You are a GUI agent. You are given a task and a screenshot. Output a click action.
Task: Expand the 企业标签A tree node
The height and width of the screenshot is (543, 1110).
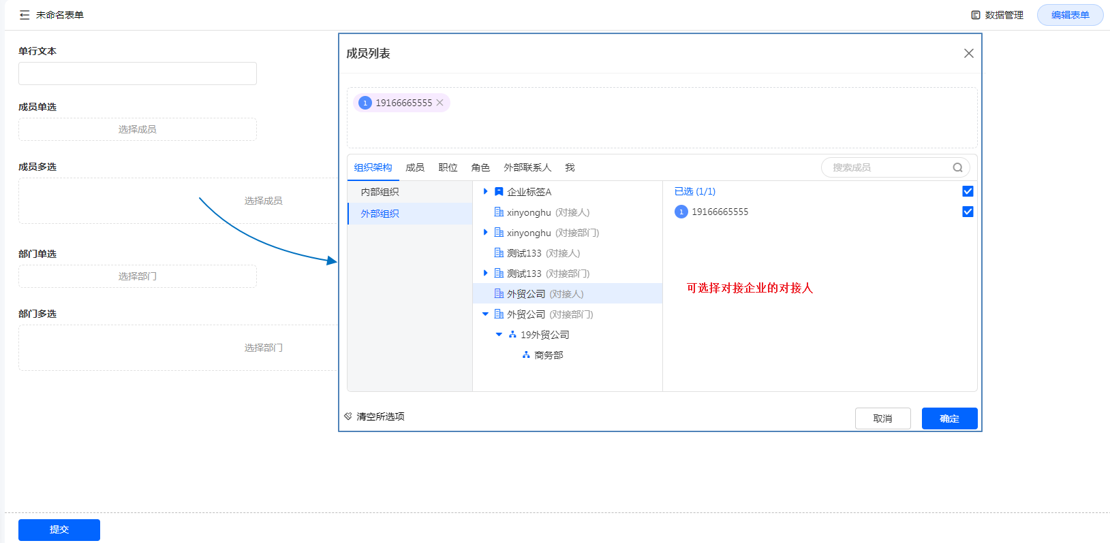coord(485,192)
